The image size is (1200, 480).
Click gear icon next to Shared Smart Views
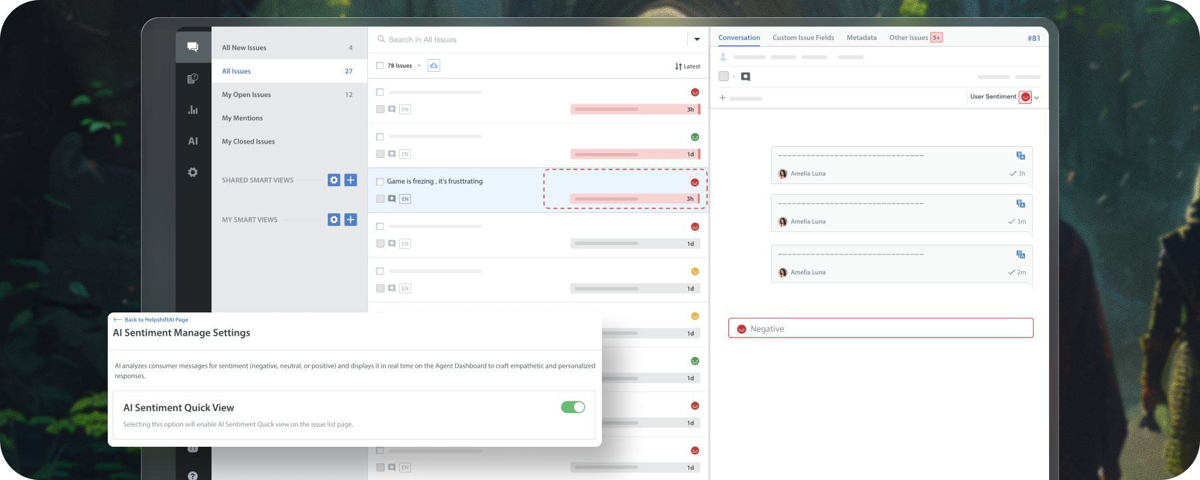pyautogui.click(x=334, y=180)
